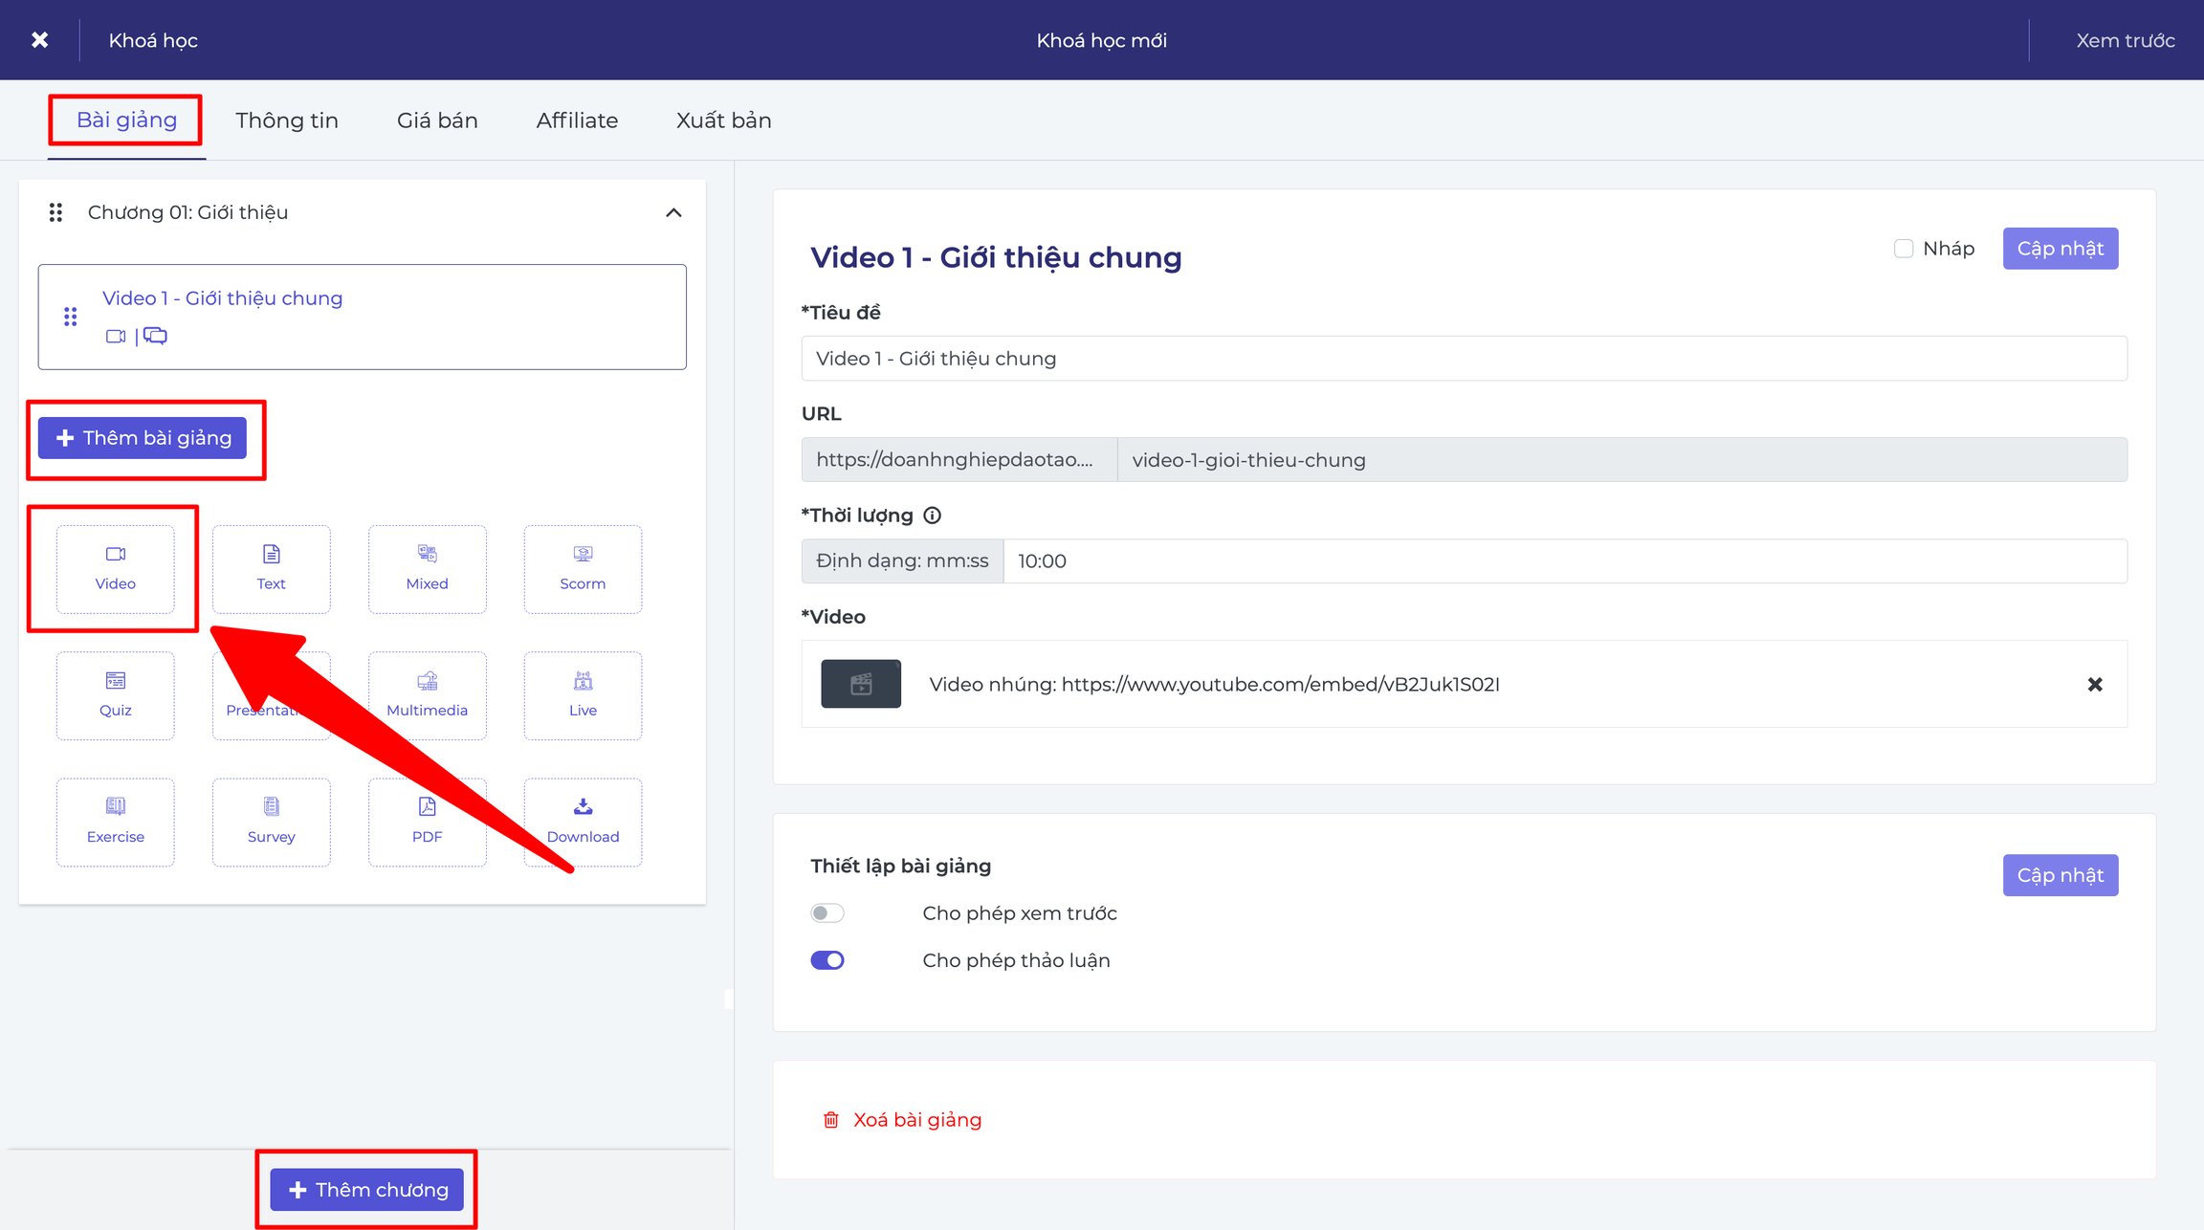Switch to the Thông tin tab
Image resolution: width=2204 pixels, height=1230 pixels.
click(x=287, y=121)
